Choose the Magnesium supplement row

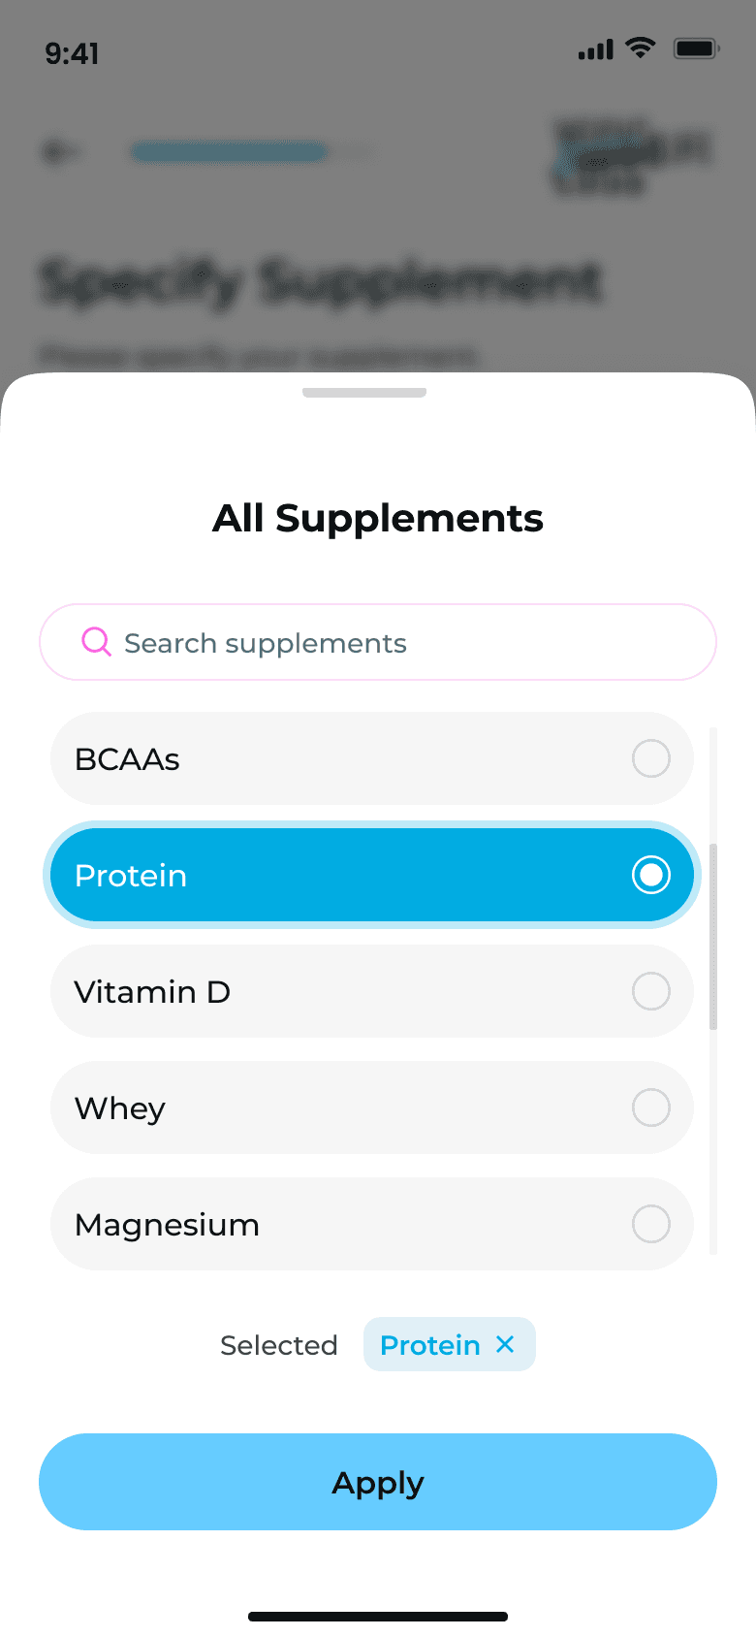[x=371, y=1224]
